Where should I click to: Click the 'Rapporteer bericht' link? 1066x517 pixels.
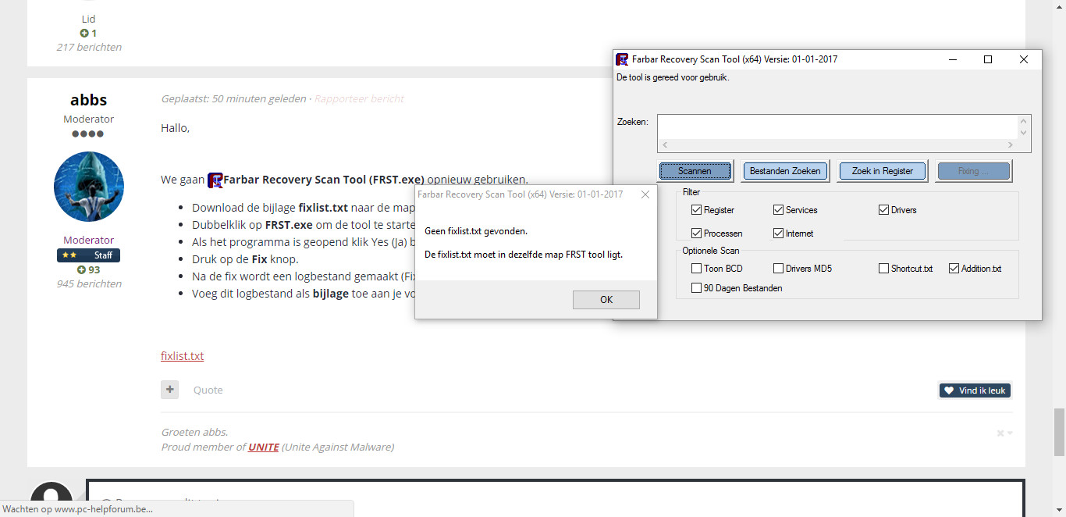point(359,99)
